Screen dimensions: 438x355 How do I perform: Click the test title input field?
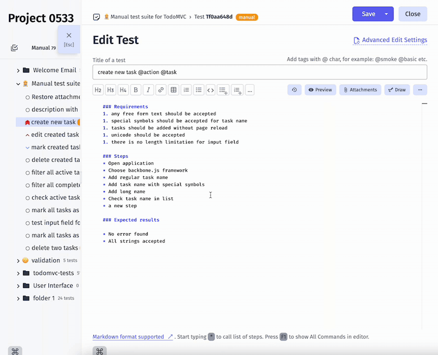click(x=260, y=72)
